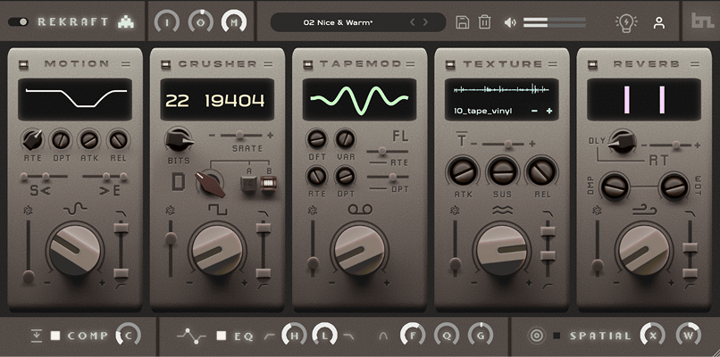The height and width of the screenshot is (357, 720).
Task: Delete preset using the trash icon
Action: [x=485, y=22]
